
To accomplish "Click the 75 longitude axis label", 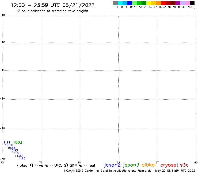I will [2, 162].
